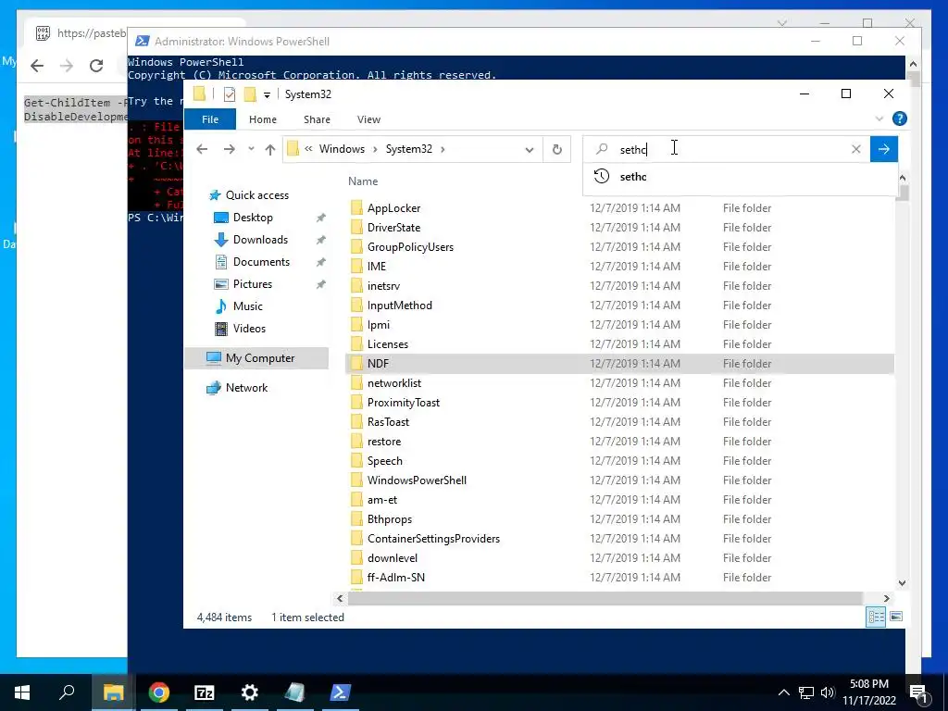Select Documents in navigation pane
The width and height of the screenshot is (948, 711).
pos(252,262)
